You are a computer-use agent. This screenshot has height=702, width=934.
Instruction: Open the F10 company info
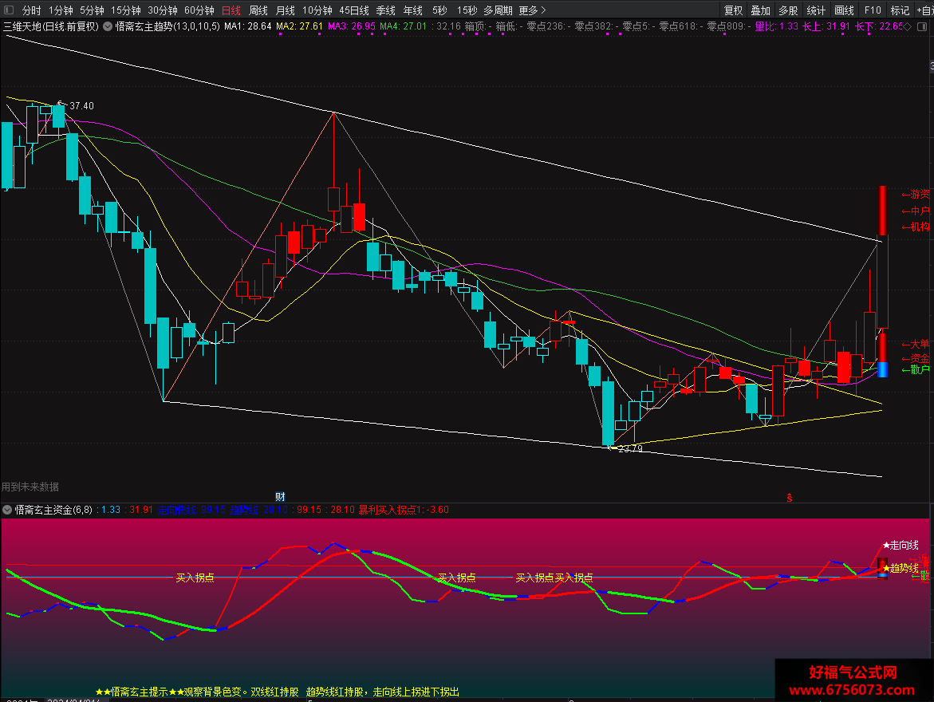click(x=873, y=10)
